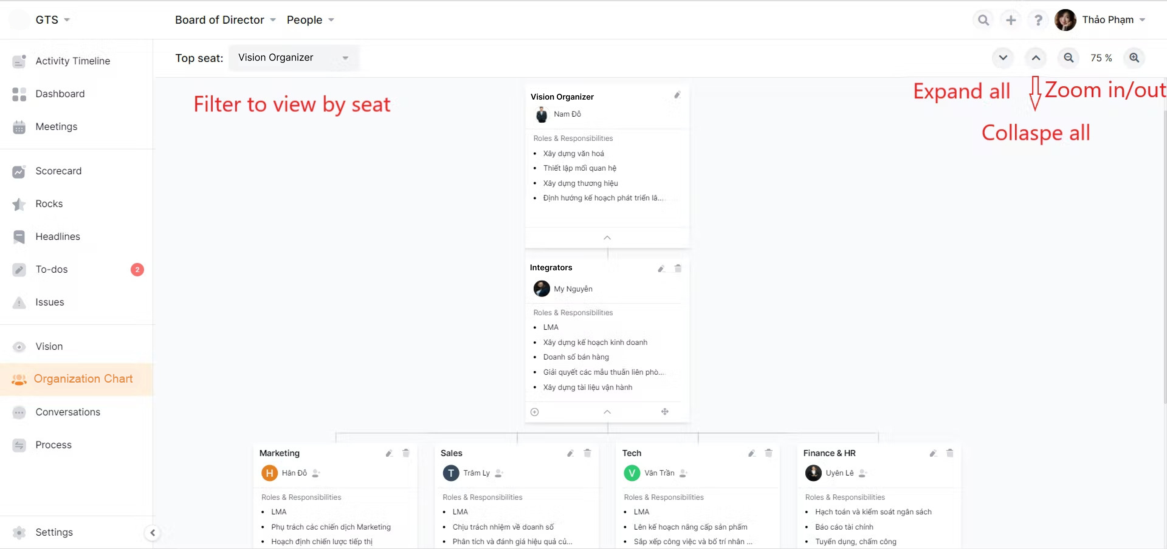Collapse all seats with up chevron
This screenshot has width=1167, height=549.
(x=1036, y=58)
